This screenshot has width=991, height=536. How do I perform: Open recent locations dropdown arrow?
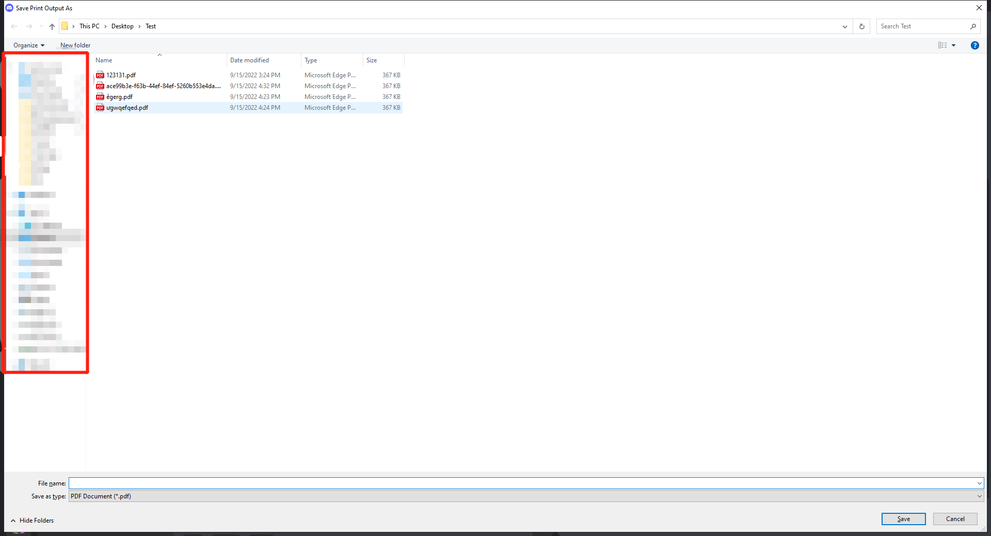(41, 26)
